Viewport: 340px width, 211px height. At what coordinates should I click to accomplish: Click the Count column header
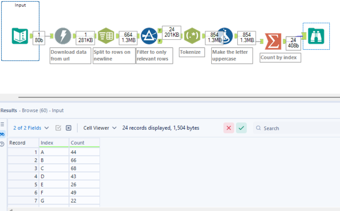tap(84, 143)
